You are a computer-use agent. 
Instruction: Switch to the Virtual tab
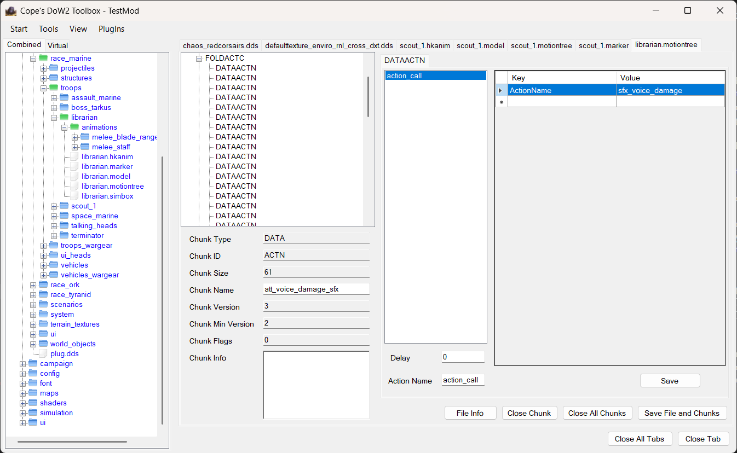coord(57,45)
